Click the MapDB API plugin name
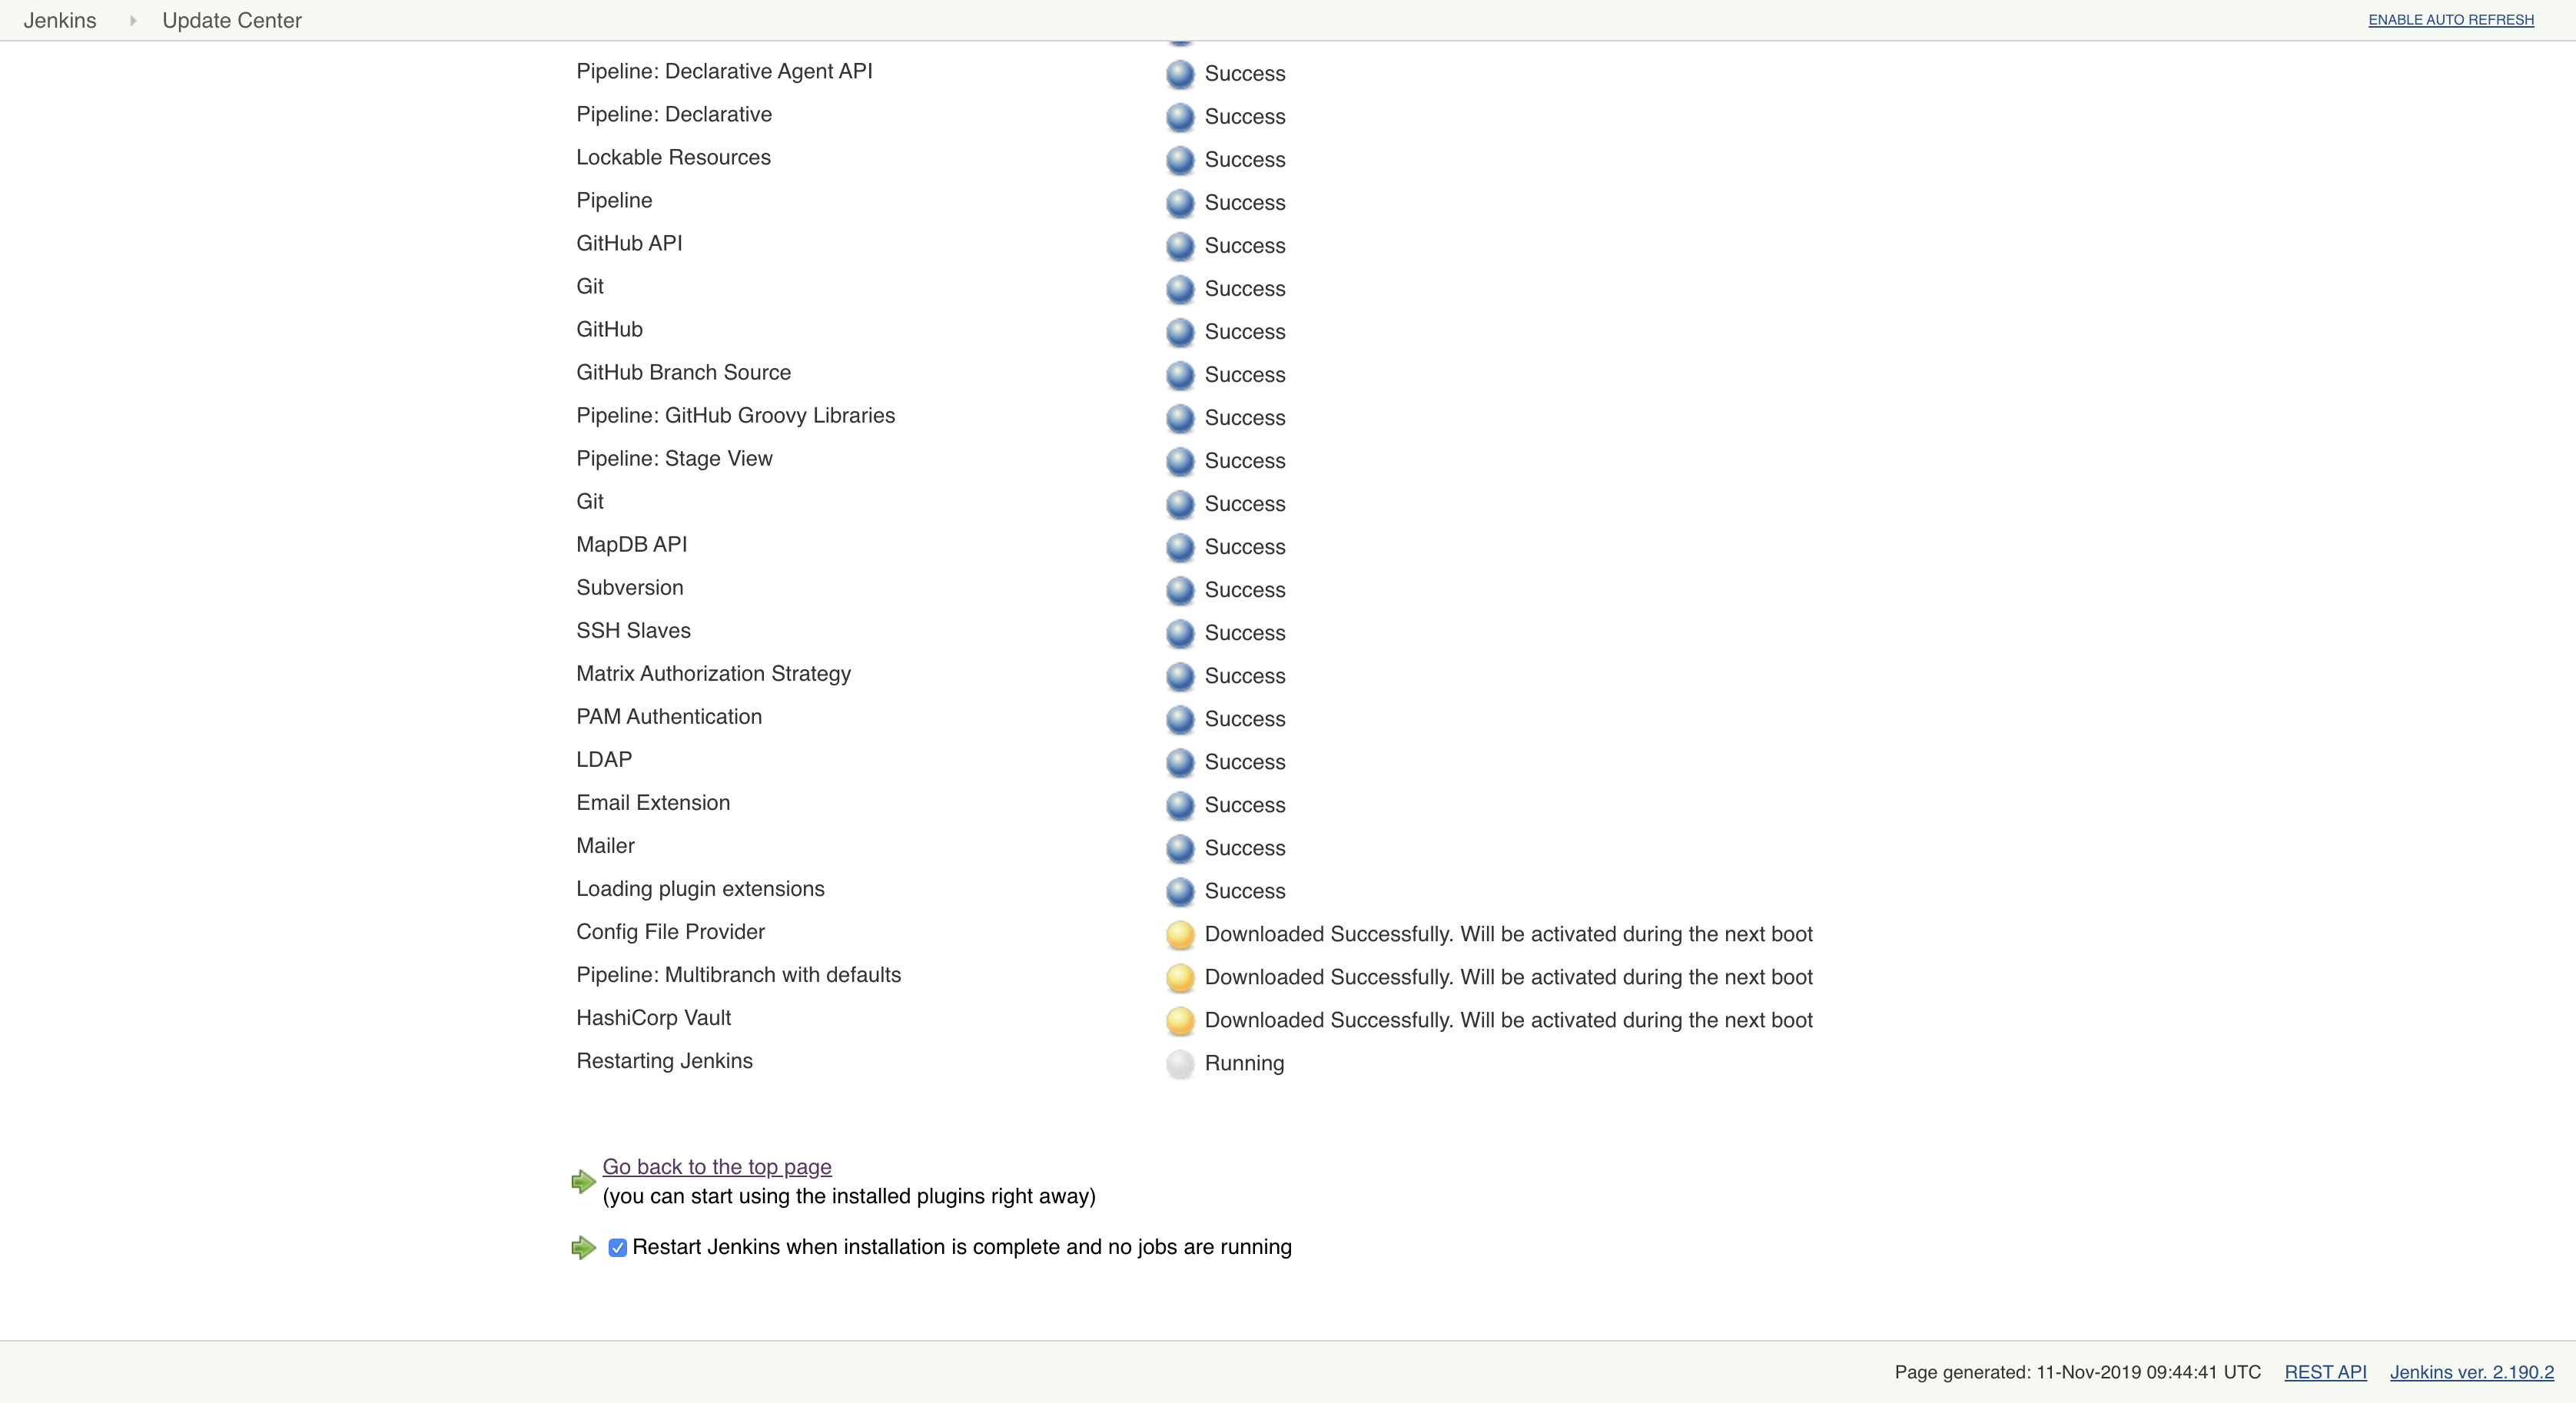Image resolution: width=2576 pixels, height=1403 pixels. pos(631,545)
